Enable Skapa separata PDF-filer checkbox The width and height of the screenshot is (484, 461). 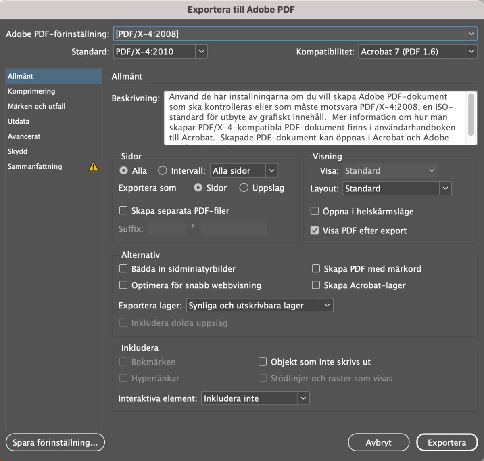123,210
